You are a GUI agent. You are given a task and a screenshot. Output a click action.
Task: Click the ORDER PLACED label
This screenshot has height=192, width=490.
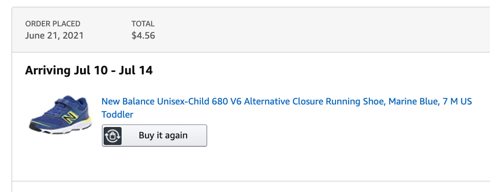click(x=53, y=24)
